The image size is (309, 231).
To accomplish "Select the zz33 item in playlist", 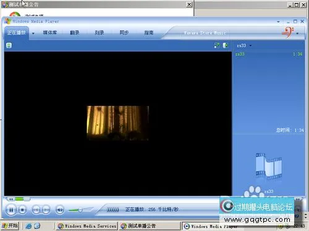I will tap(240, 54).
